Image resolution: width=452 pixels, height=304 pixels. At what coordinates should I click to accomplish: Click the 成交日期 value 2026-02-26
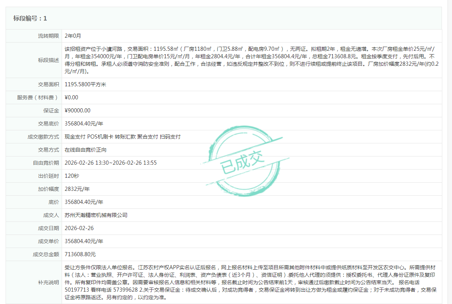pos(79,228)
